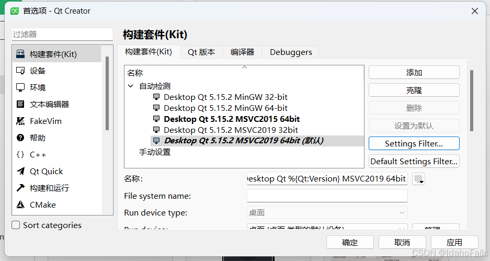Screen dimensions: 490x261
Task: Select Desktop Qt 5.15.2 MSVC2019 32bit
Action: click(231, 130)
